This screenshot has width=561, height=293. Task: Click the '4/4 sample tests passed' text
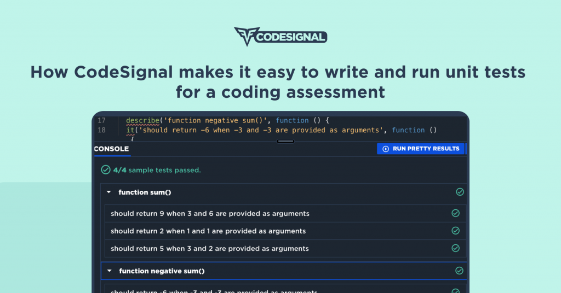157,170
